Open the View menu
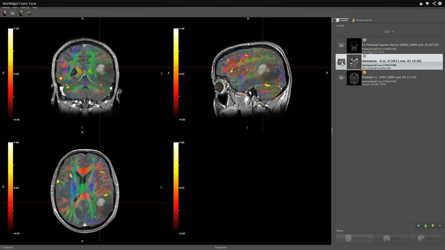The width and height of the screenshot is (445, 250). coord(15,7)
